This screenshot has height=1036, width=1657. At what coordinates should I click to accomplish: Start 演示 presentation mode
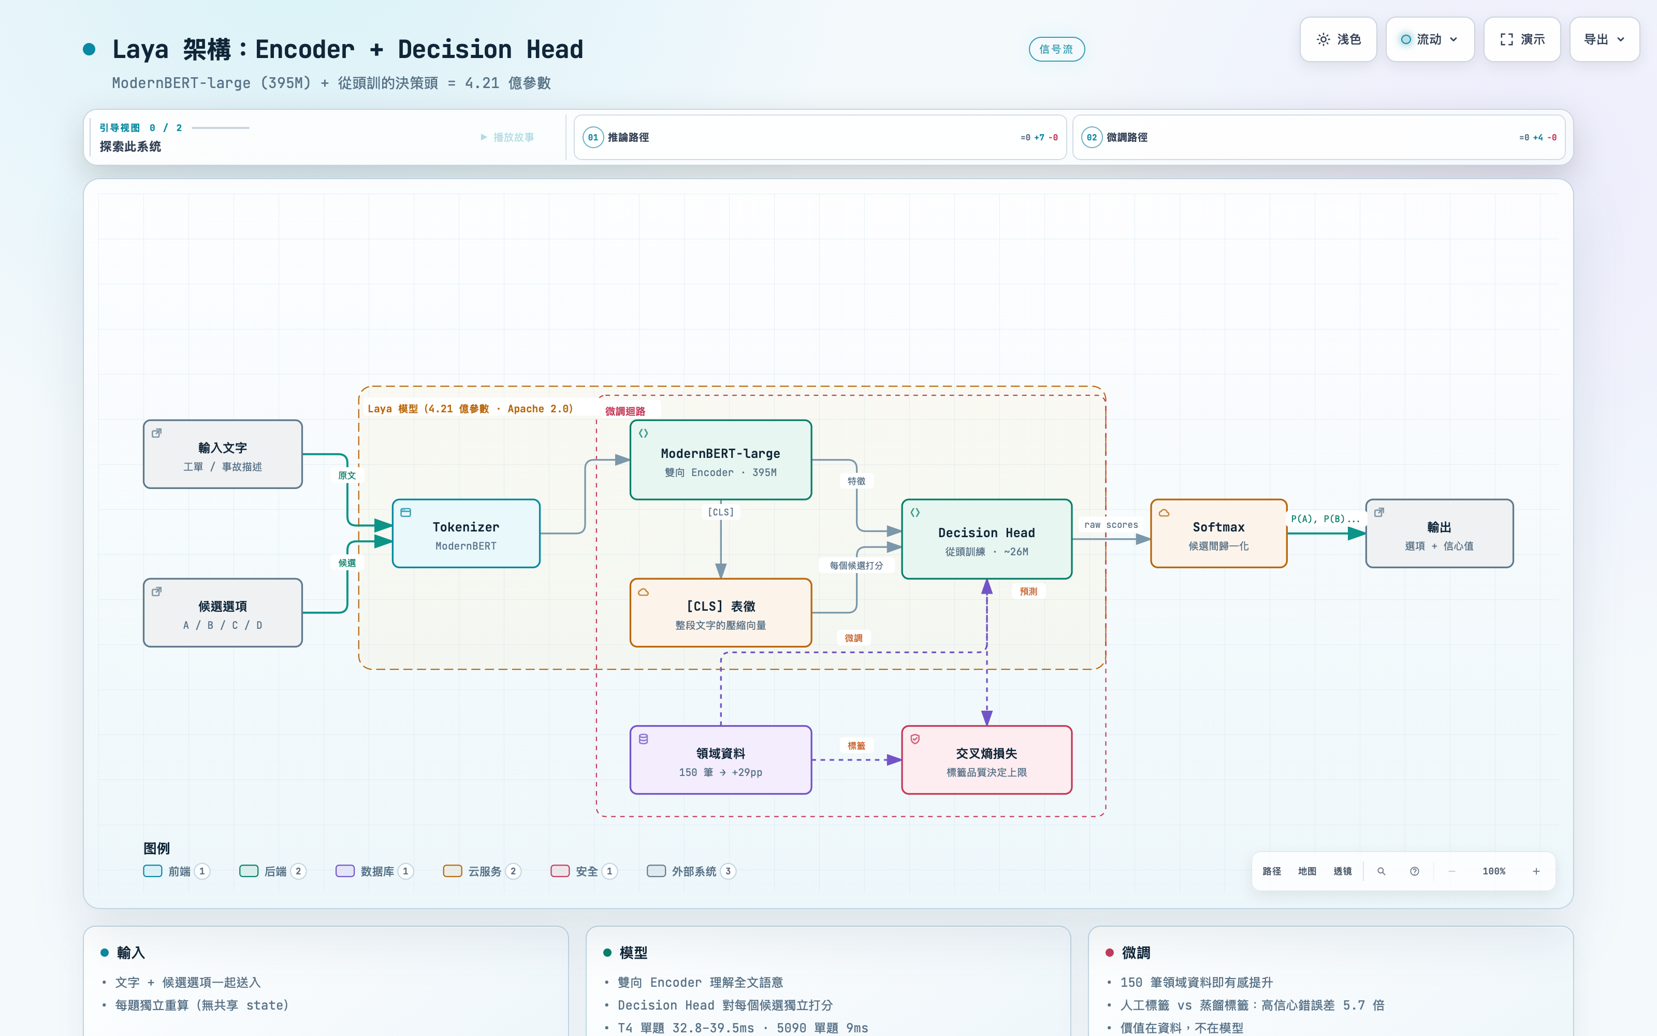1522,40
